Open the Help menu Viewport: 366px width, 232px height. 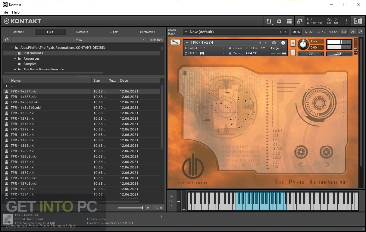pos(16,12)
